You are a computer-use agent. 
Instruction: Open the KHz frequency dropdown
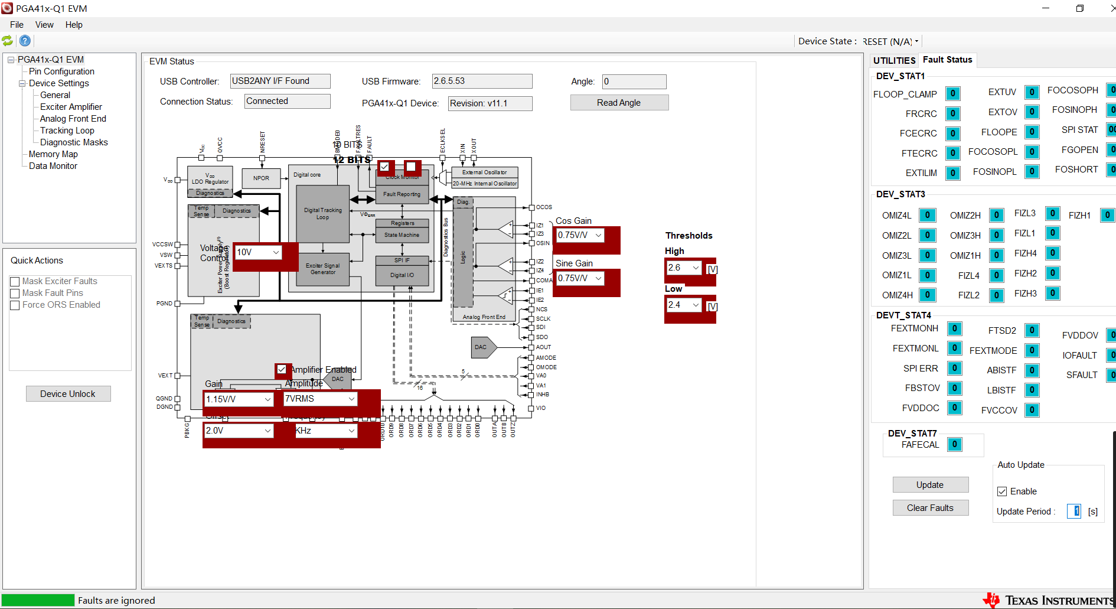click(327, 431)
